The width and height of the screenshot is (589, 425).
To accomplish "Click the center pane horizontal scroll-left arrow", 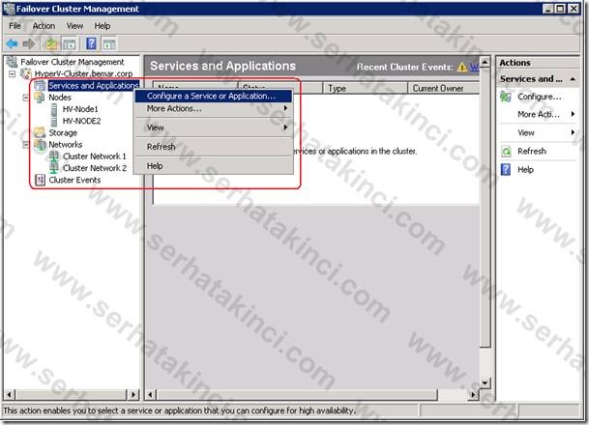I will point(151,394).
